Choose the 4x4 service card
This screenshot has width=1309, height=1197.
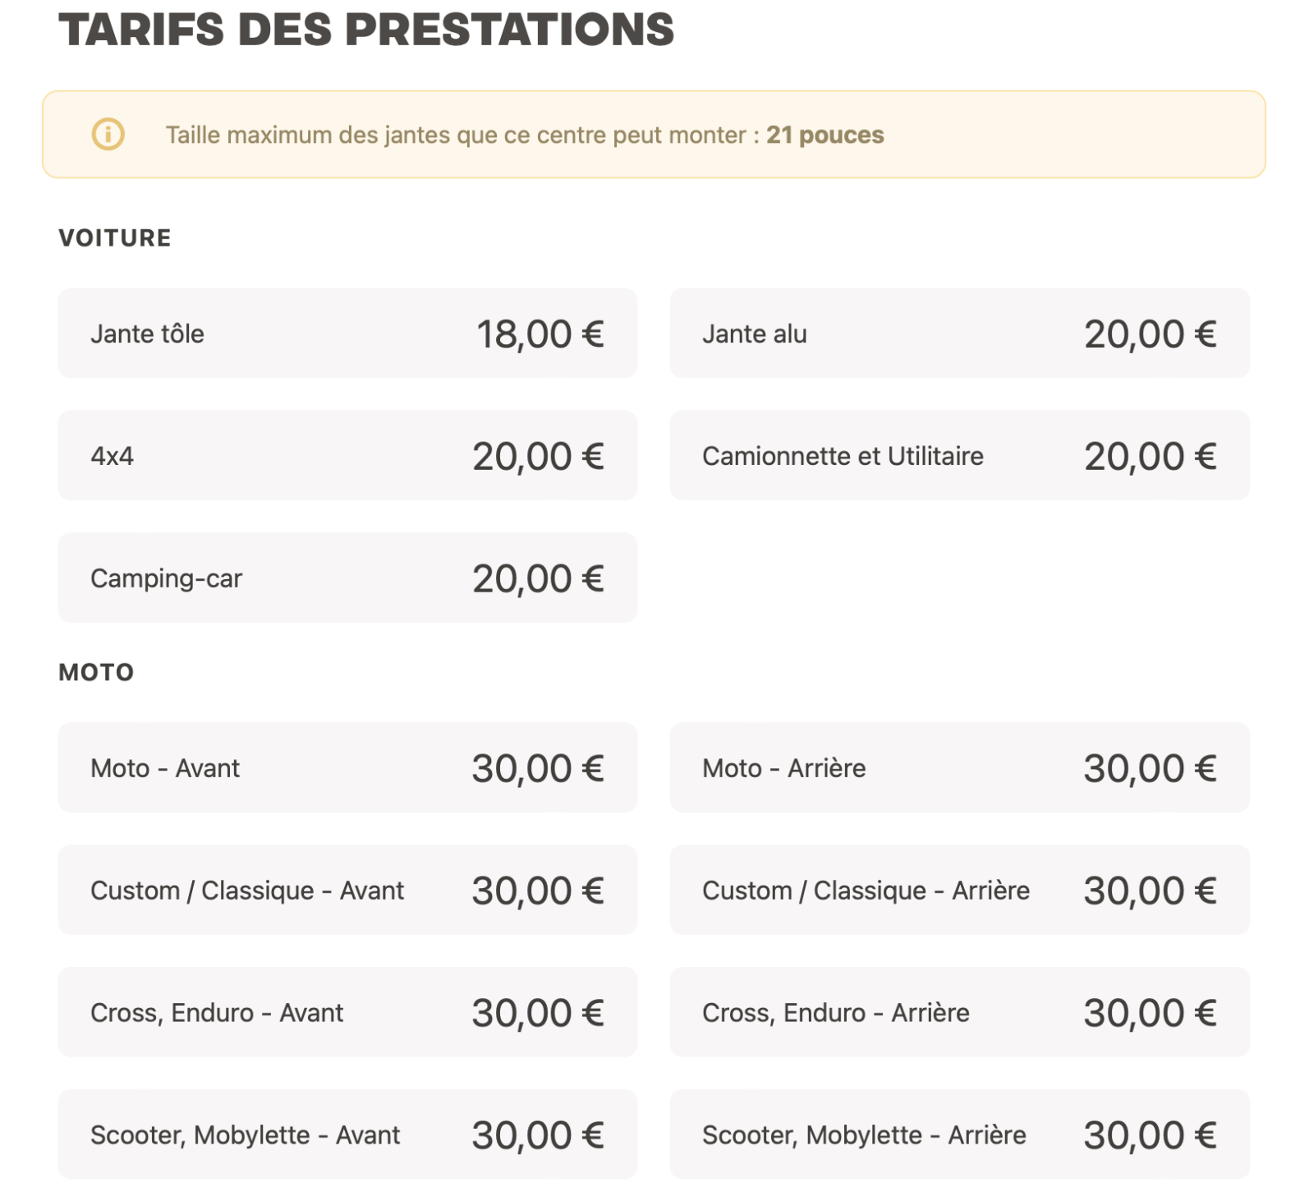click(x=347, y=456)
